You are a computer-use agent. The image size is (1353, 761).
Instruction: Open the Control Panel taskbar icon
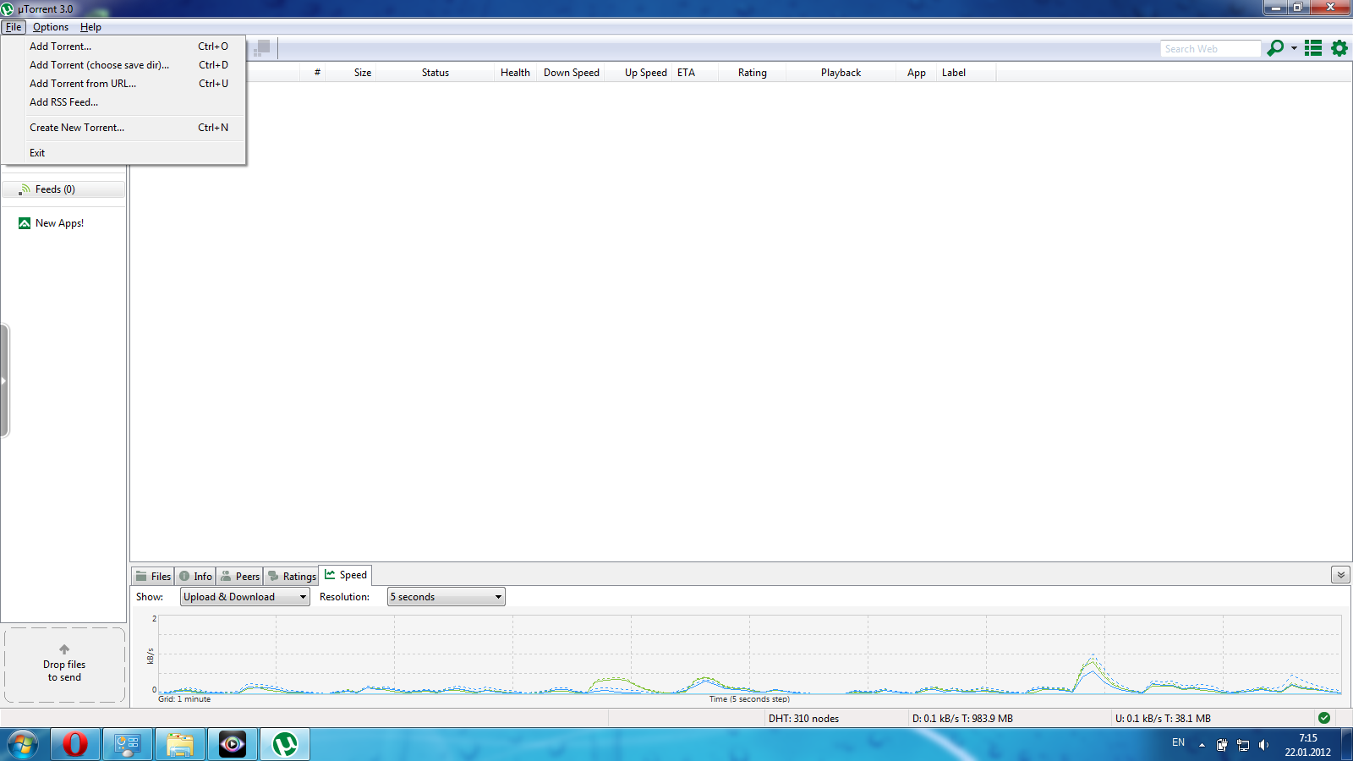coord(128,744)
